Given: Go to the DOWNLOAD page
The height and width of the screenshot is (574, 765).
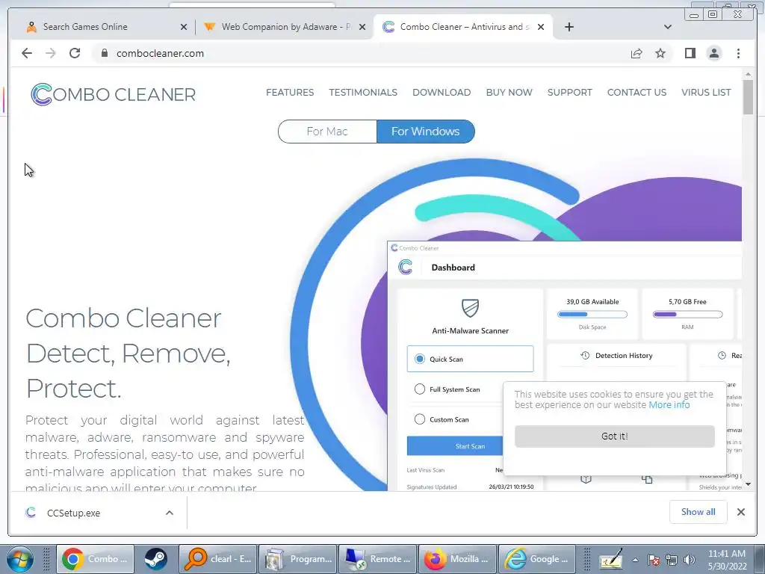Looking at the screenshot, I should (x=442, y=92).
